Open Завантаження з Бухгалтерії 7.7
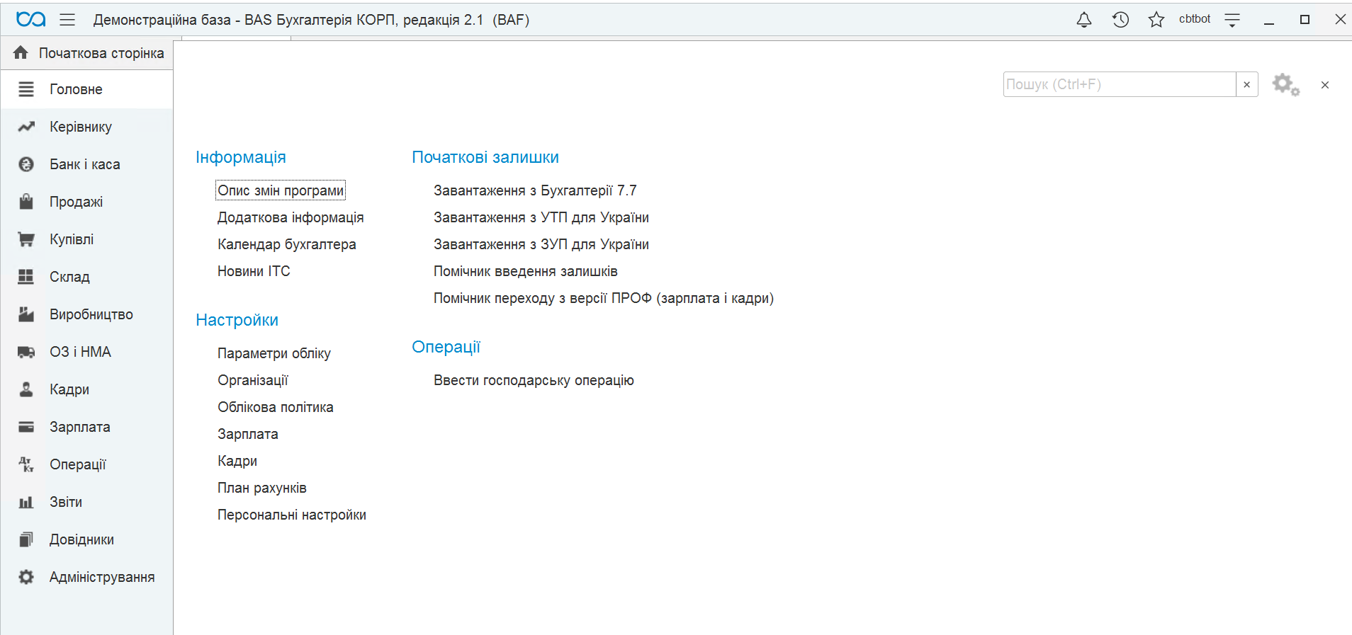Viewport: 1352px width, 635px height. [535, 190]
